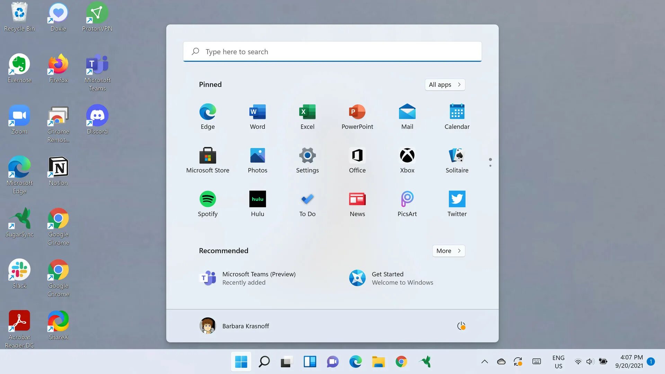Open Settings from the pinned section

coord(307,155)
